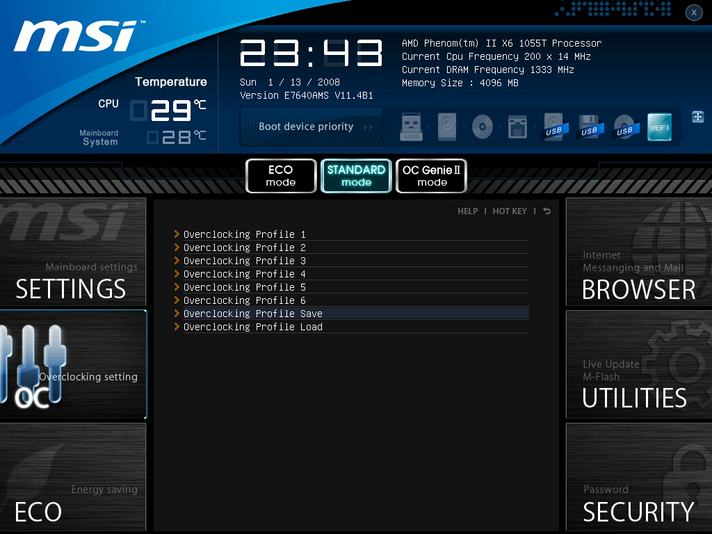This screenshot has width=712, height=534.
Task: Click the 23:43 clock display
Action: click(311, 53)
